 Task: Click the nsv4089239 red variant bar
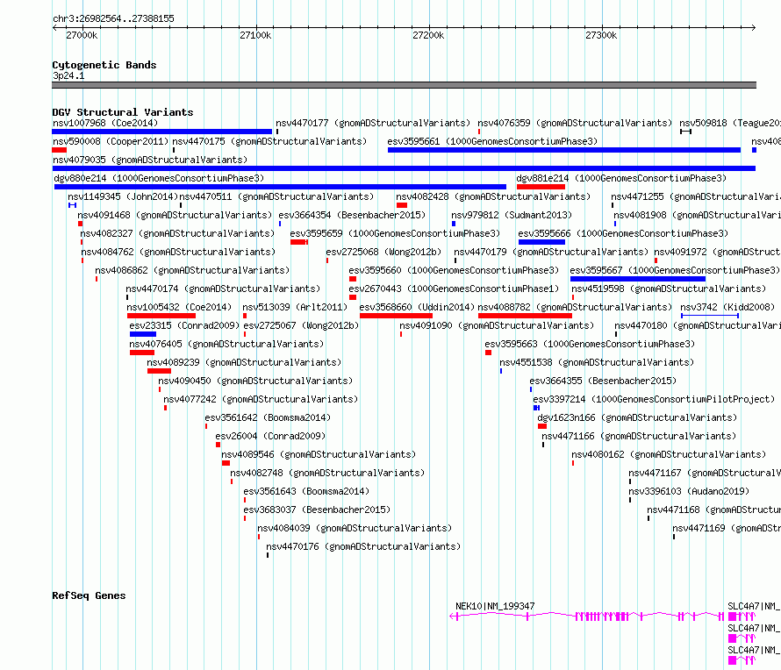pos(160,371)
